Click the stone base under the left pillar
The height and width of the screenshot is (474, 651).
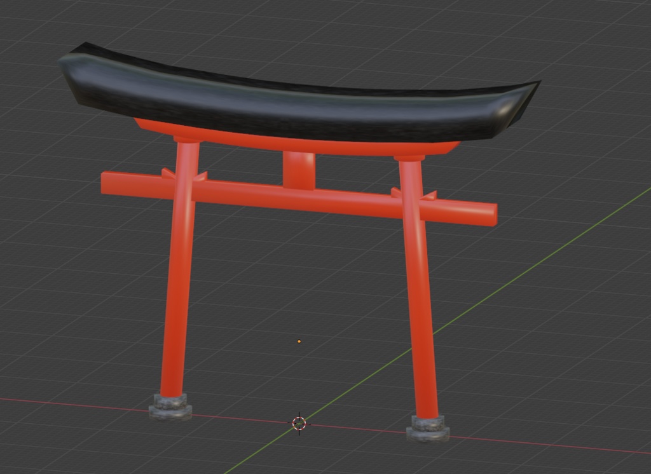tap(170, 410)
